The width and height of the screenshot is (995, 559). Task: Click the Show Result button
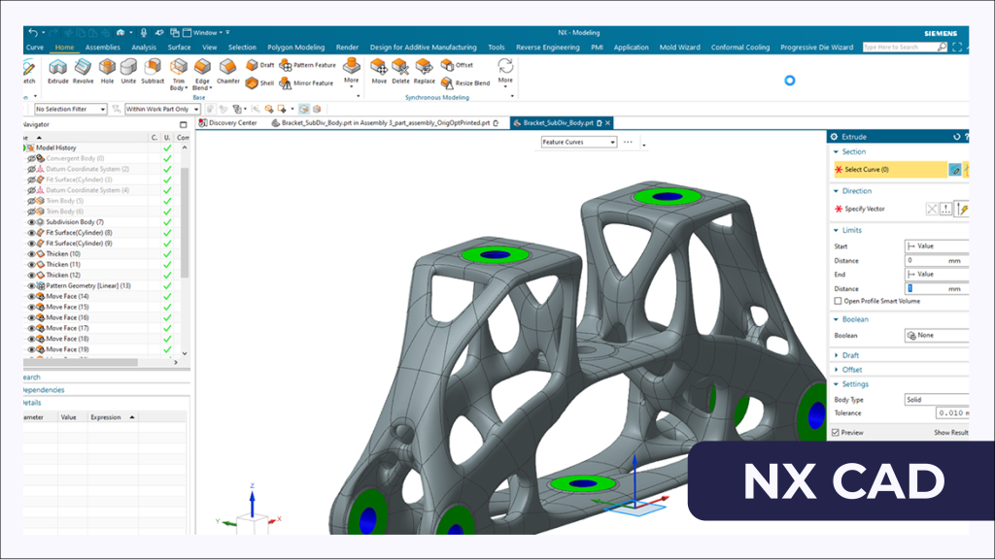pos(951,433)
